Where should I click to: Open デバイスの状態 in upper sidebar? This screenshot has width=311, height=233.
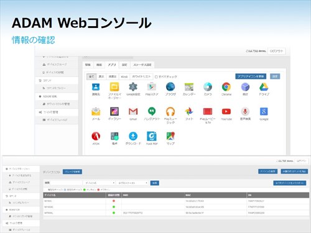[57, 73]
